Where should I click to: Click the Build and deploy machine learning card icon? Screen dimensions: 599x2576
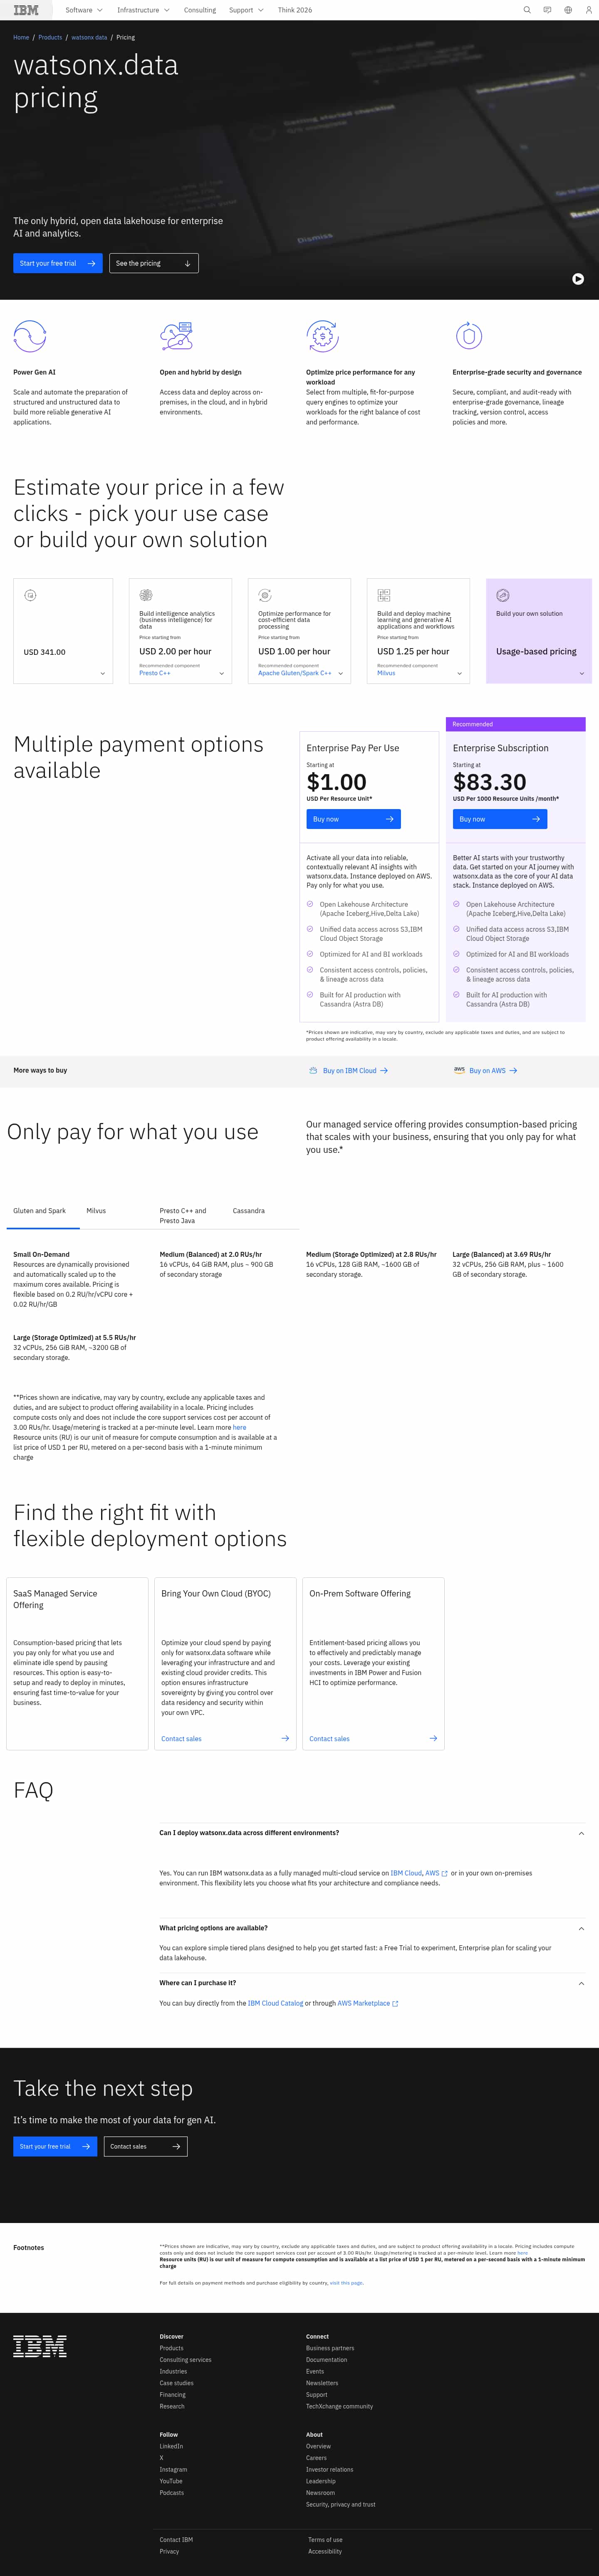tap(384, 595)
